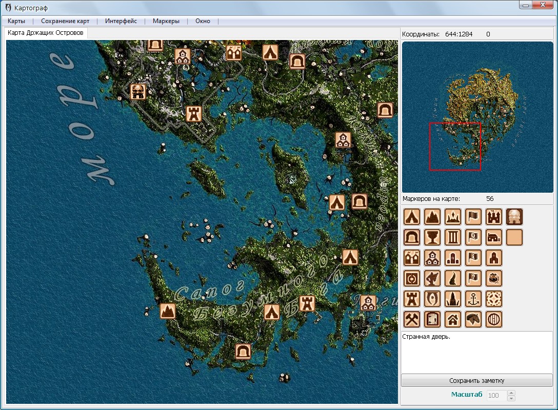Click the Масштаб scale spinner field
The height and width of the screenshot is (410, 558).
(x=495, y=395)
